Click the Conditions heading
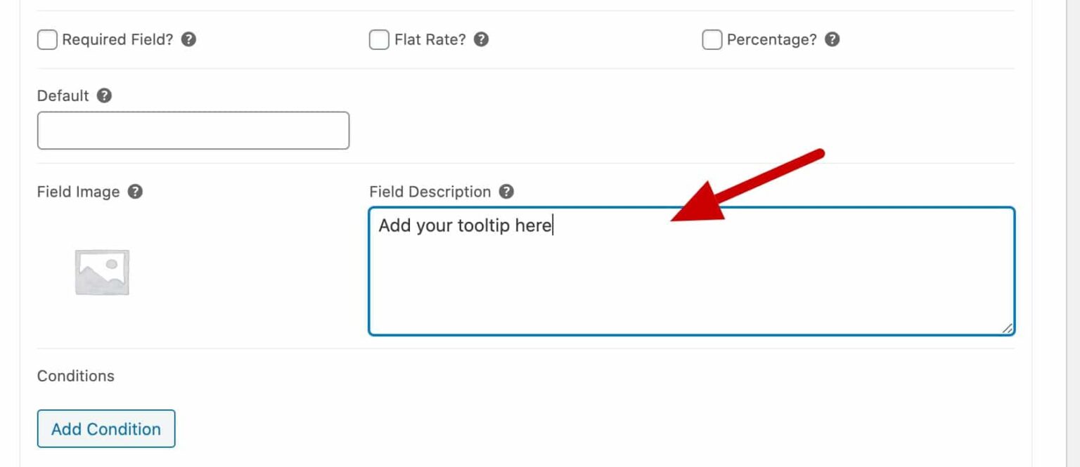This screenshot has height=467, width=1080. [x=75, y=376]
